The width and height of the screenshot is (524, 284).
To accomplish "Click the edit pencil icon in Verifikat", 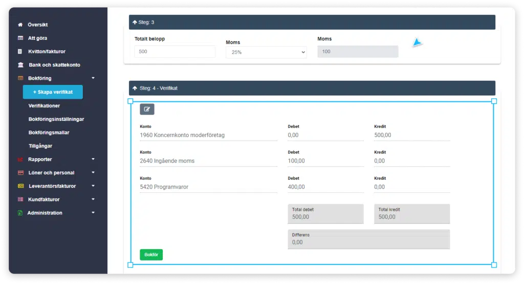I will tap(147, 110).
